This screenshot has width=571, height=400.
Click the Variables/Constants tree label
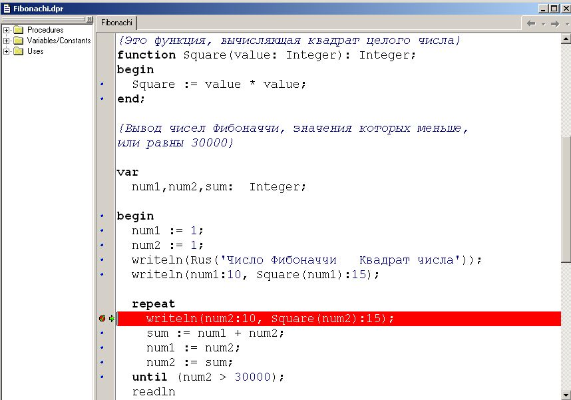tap(59, 41)
